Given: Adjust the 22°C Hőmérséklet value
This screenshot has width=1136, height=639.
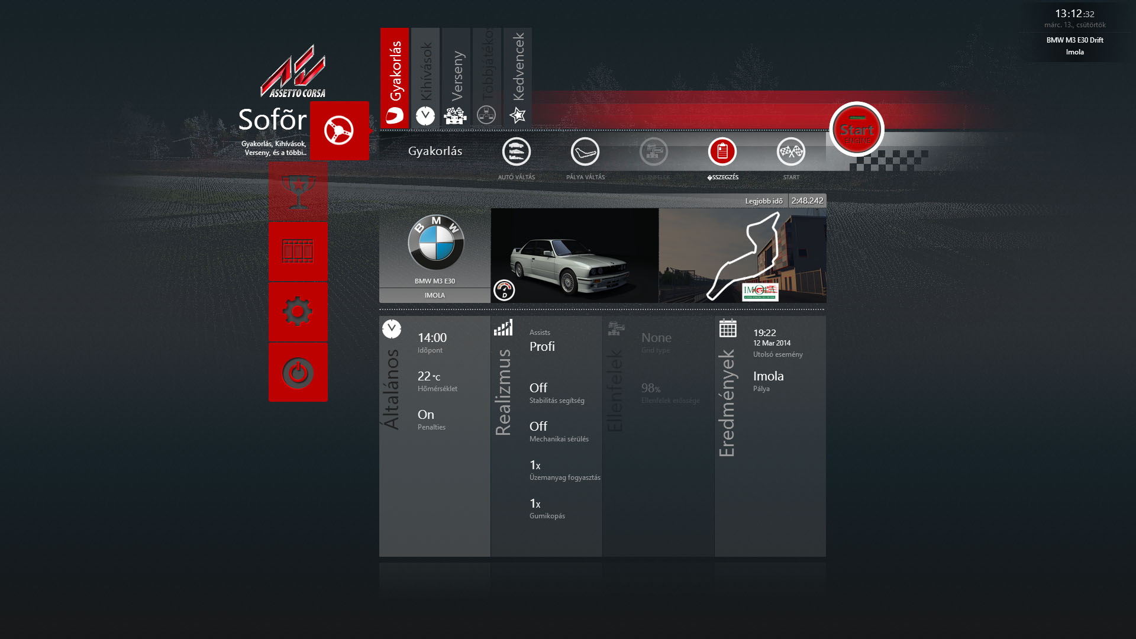Looking at the screenshot, I should point(428,376).
